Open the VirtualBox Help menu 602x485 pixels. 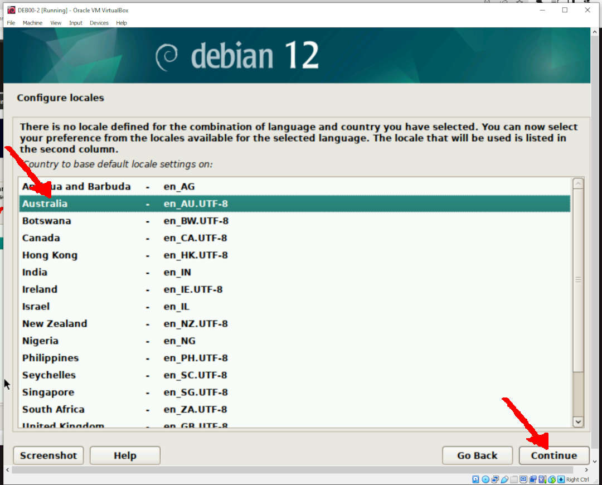122,23
